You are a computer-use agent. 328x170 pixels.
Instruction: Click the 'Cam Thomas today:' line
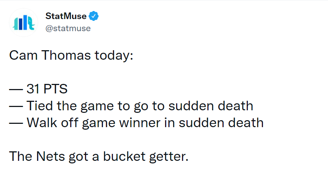[x=71, y=55]
